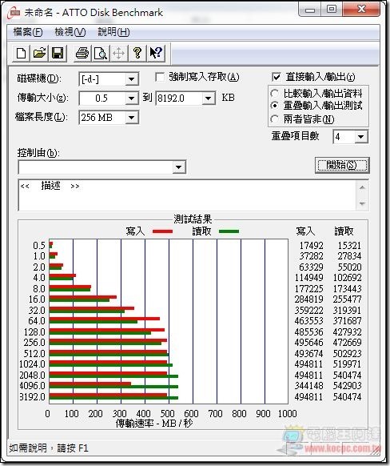This screenshot has width=390, height=466.
Task: Click read value 15321 in results
Action: [x=349, y=246]
